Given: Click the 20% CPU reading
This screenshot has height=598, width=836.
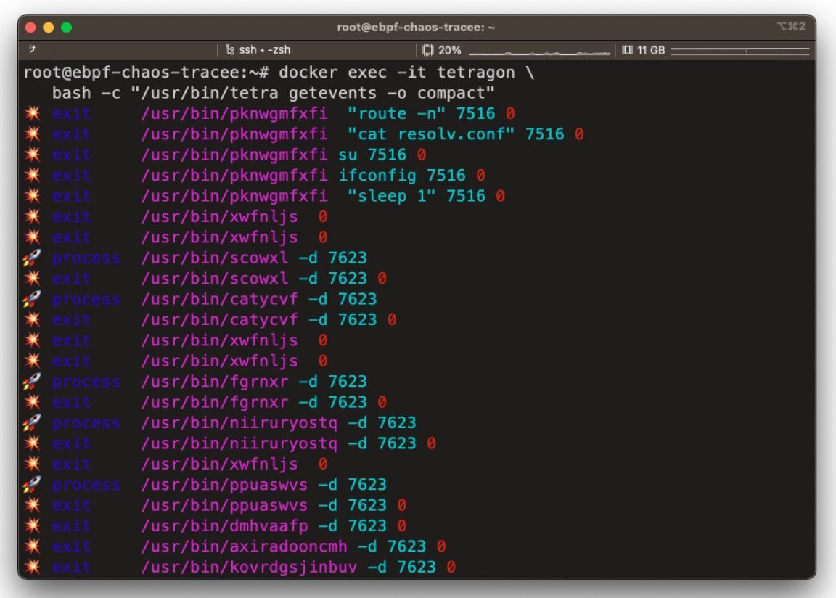Looking at the screenshot, I should coord(449,50).
